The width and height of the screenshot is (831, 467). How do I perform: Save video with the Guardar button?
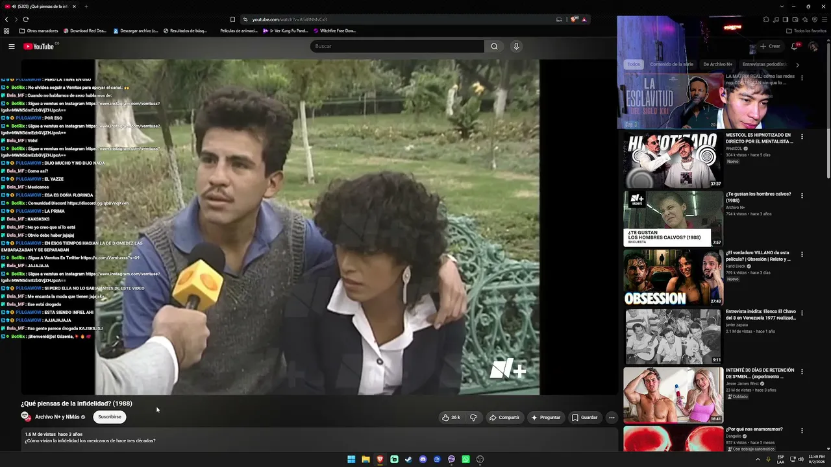pos(584,417)
